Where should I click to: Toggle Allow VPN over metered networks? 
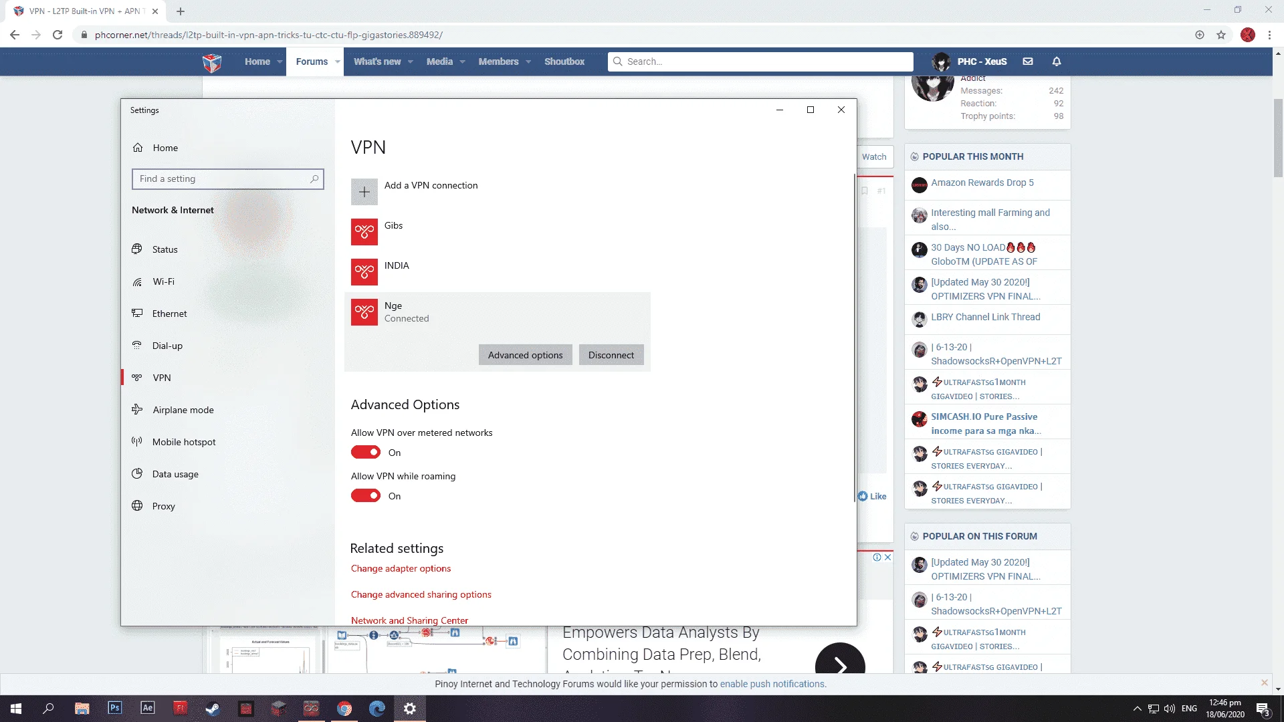(x=366, y=453)
